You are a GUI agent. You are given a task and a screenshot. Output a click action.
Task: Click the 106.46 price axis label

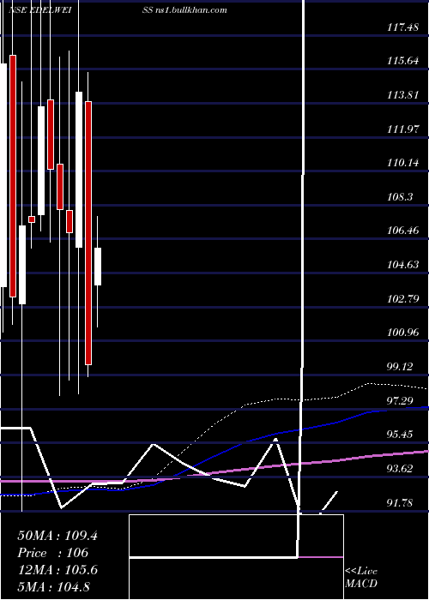(402, 231)
